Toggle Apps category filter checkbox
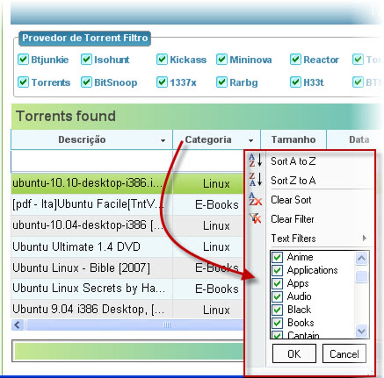 (x=277, y=284)
